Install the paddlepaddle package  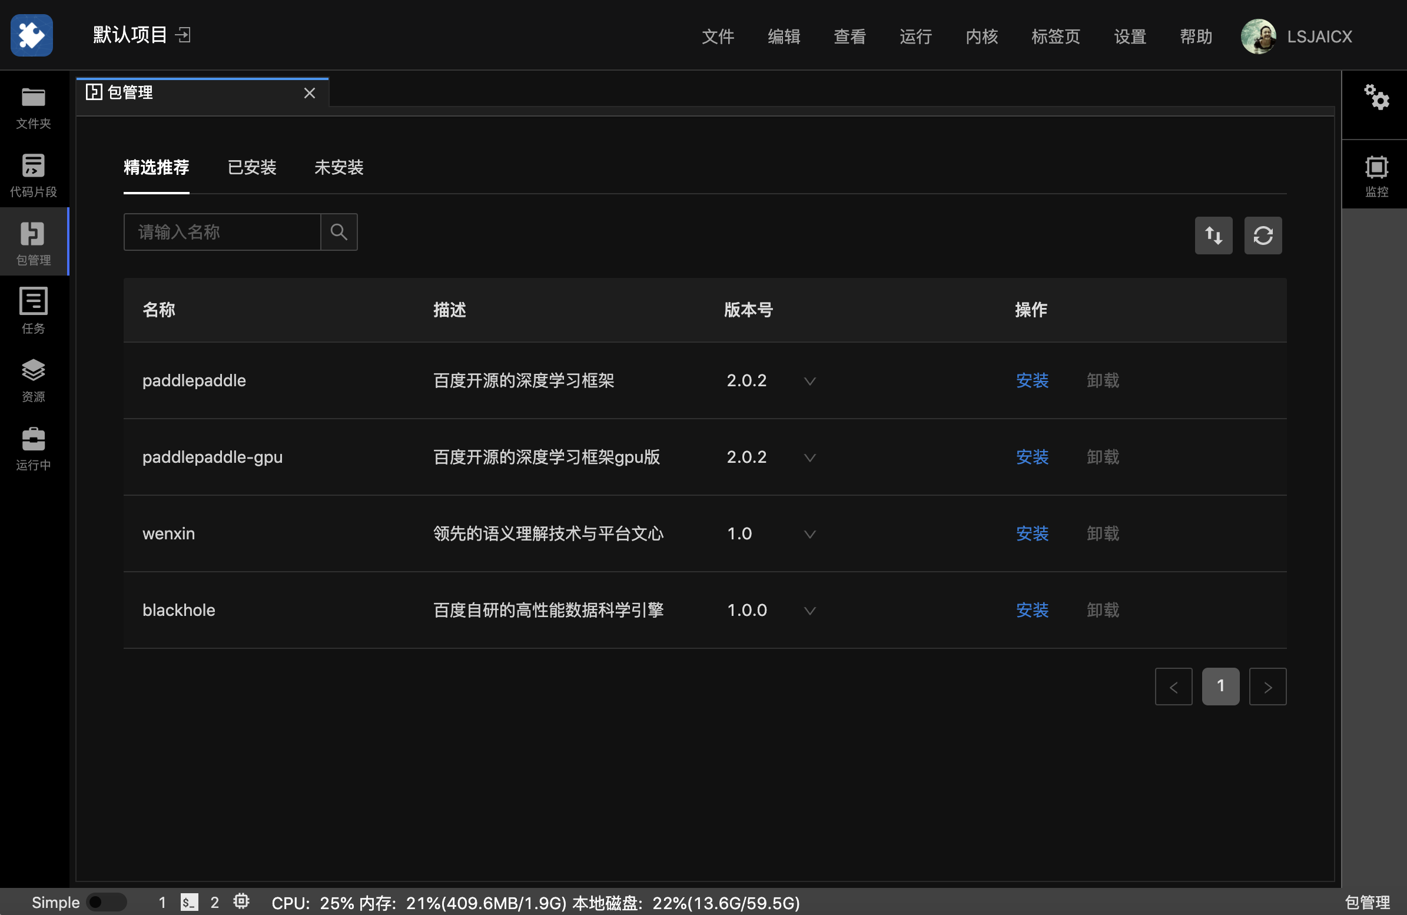click(x=1032, y=380)
